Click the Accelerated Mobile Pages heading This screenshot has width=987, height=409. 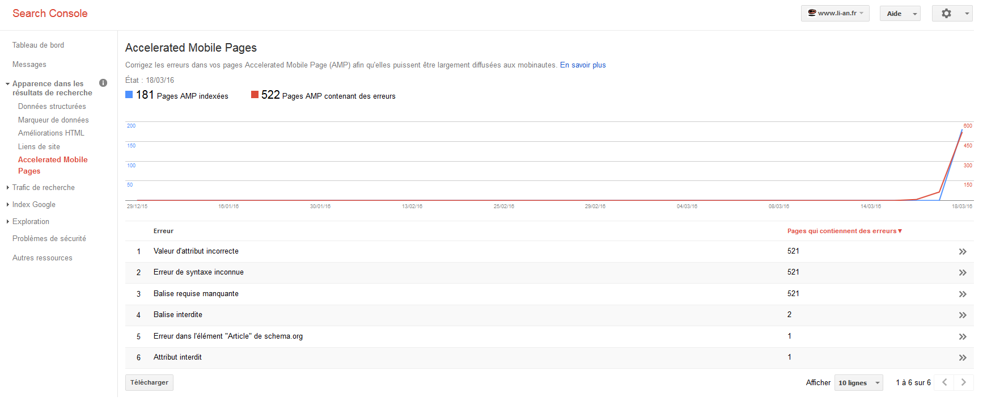(191, 48)
